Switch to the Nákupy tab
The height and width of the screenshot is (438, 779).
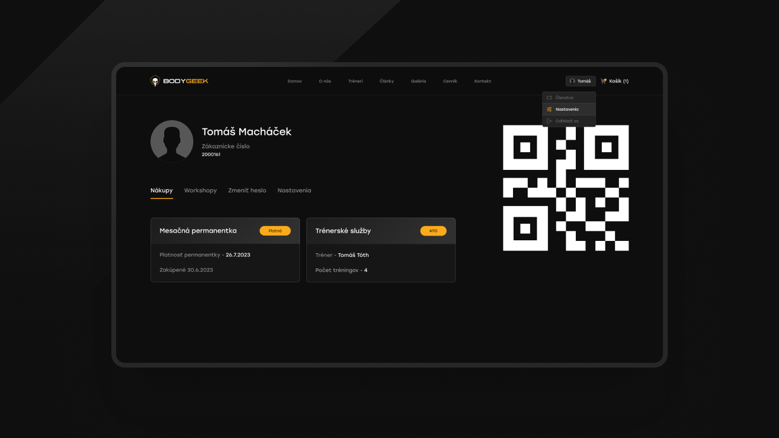click(162, 191)
